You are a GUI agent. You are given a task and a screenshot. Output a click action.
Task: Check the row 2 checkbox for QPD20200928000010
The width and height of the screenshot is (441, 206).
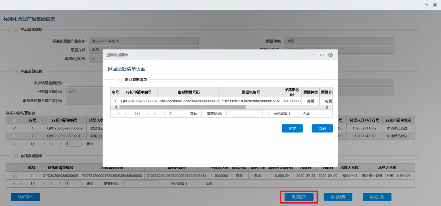click(15, 136)
